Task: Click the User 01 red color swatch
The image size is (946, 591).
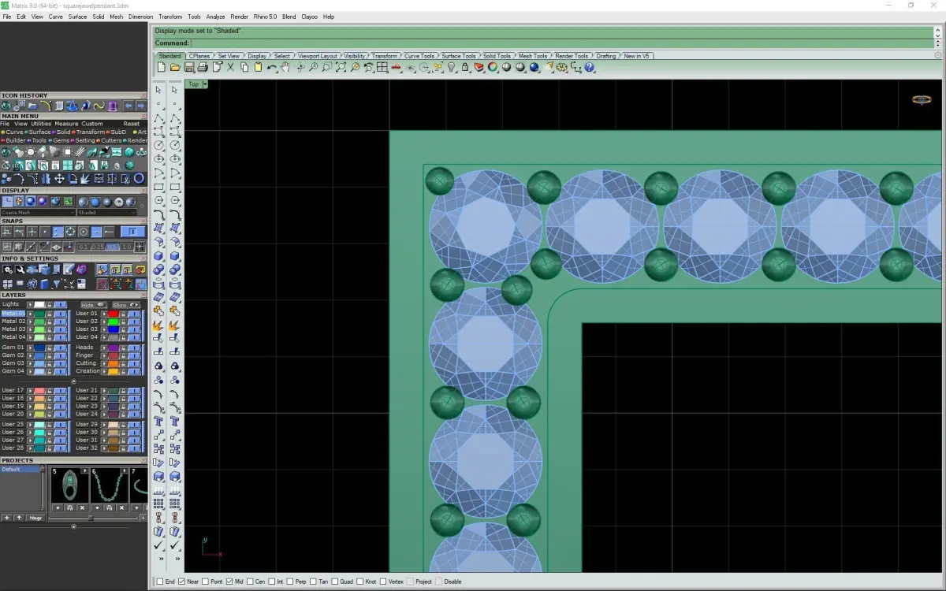Action: click(x=114, y=314)
